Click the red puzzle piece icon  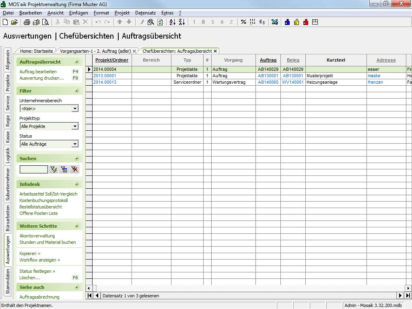306,22
